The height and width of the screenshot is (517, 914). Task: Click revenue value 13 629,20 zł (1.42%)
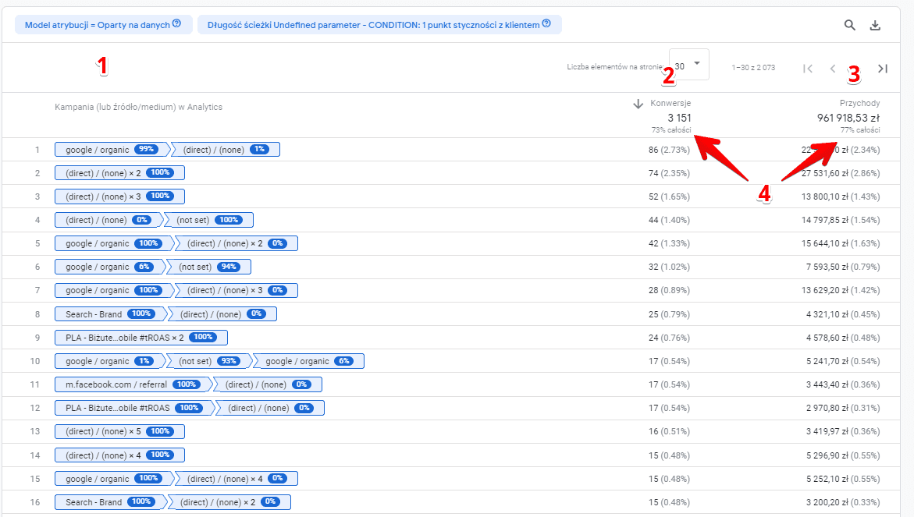[x=841, y=290]
